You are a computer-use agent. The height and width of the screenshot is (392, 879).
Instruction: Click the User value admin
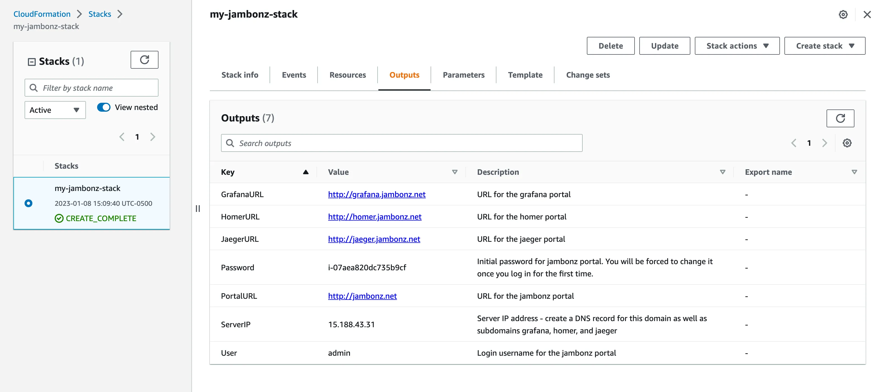tap(339, 353)
